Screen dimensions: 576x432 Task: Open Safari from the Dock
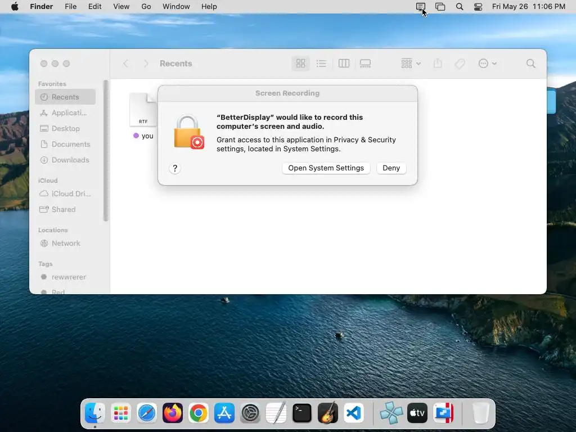tap(147, 413)
